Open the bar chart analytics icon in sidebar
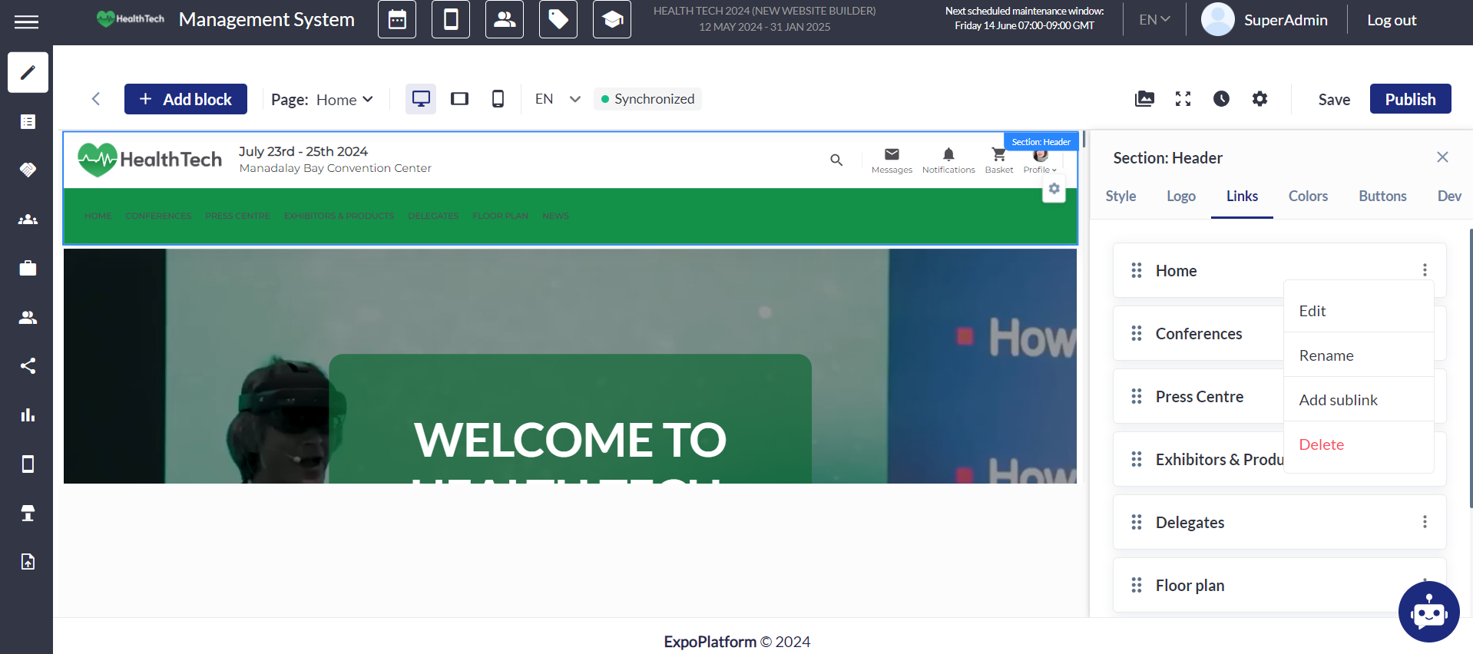The image size is (1473, 654). coord(28,415)
